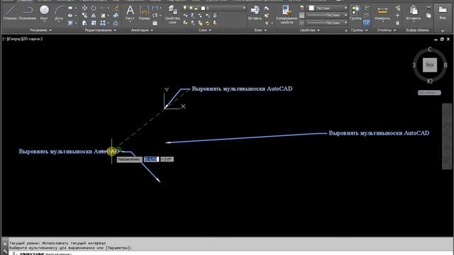
Task: Choose the Hatch tool icon
Action: tap(70, 23)
